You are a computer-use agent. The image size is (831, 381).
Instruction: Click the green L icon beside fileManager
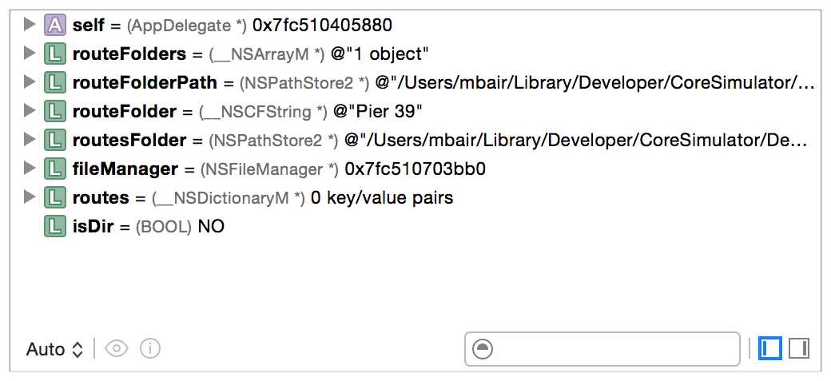(54, 169)
